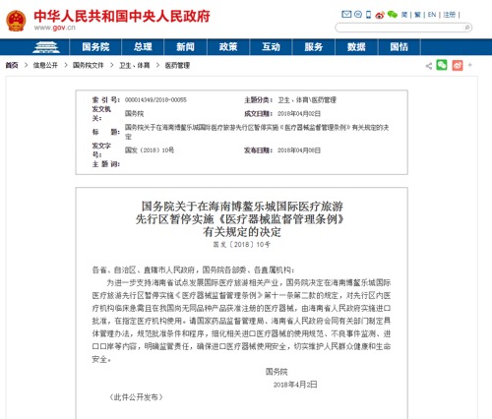Screen dimensions: 492x419
Task: Click 国务院文件 breadcrumb link
Action: click(88, 66)
